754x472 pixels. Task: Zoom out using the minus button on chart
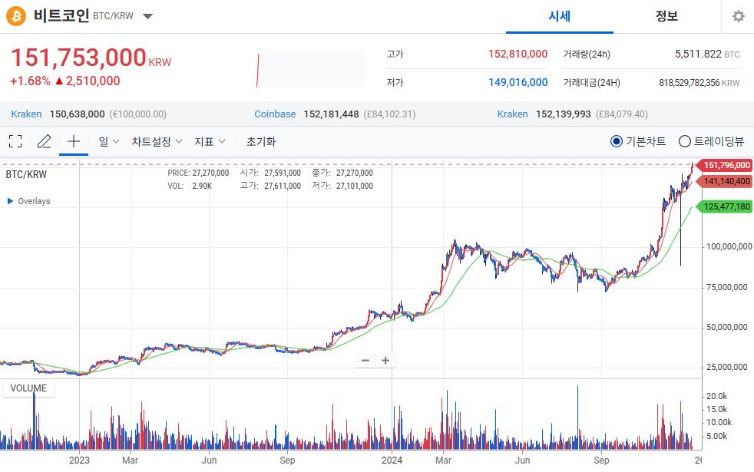tap(364, 360)
